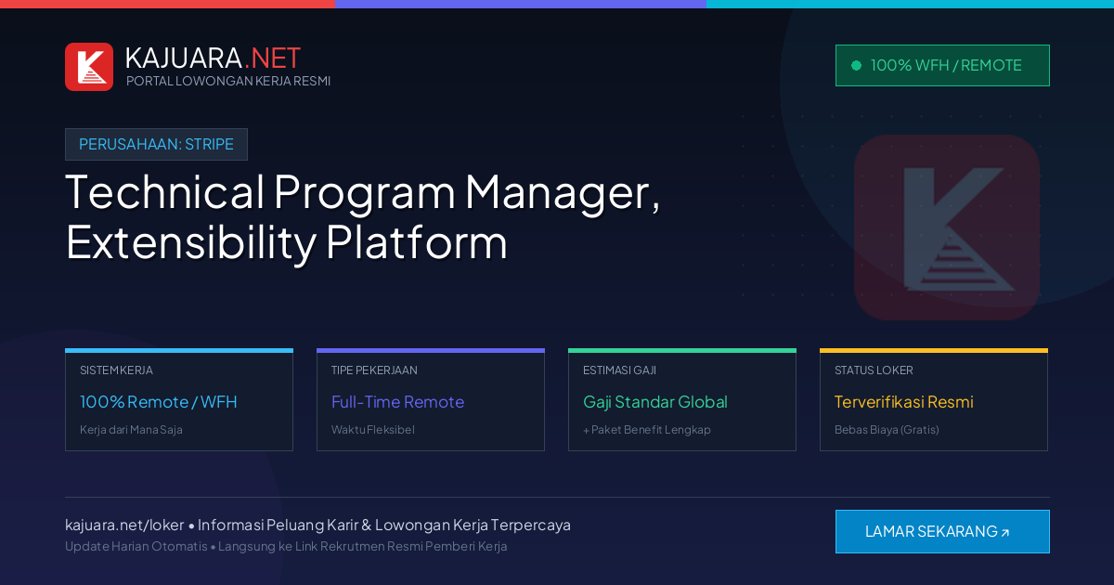
Task: Click the 100% Remote / WFH value
Action: (x=159, y=402)
